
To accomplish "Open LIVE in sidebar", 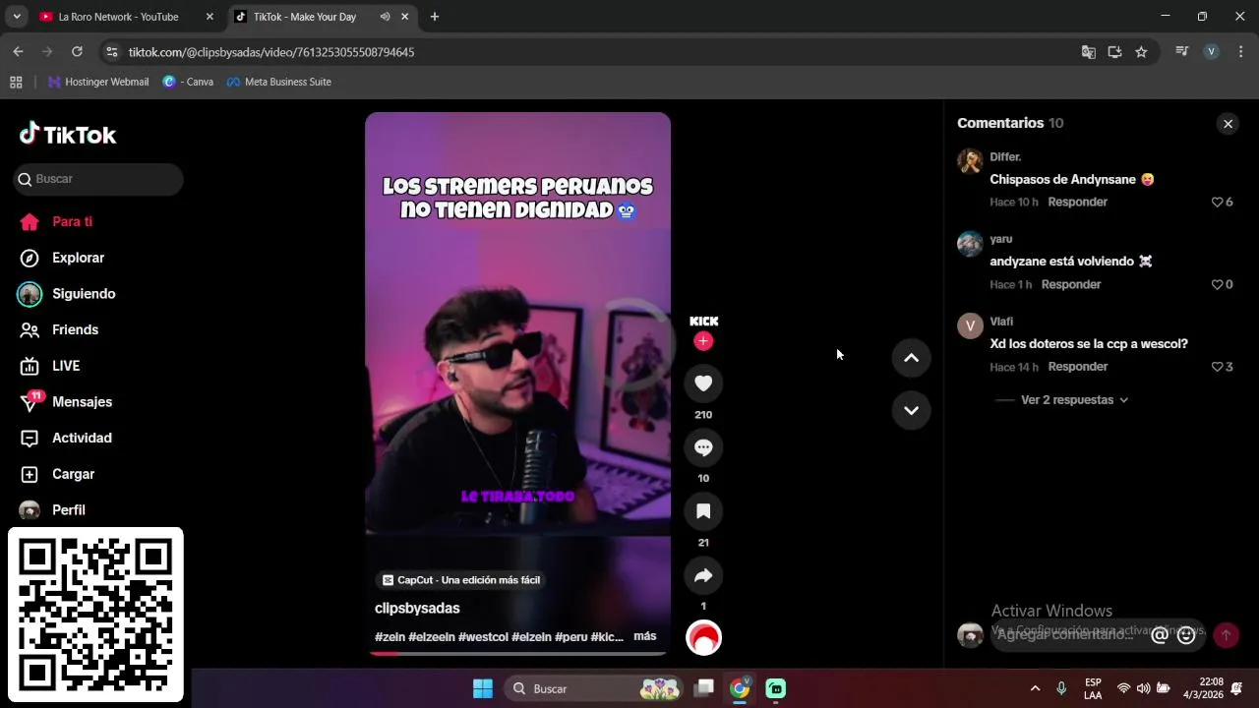I will coord(50,366).
